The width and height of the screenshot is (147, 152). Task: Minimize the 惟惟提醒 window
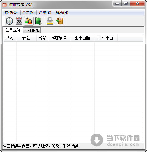117,3
